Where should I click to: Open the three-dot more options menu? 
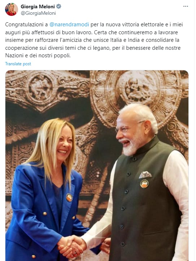click(x=186, y=6)
